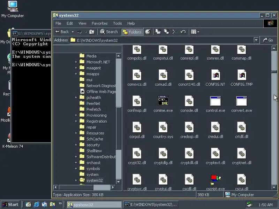The image size is (279, 209).
Task: Click the taskbar clock 1:50 AM
Action: (265, 205)
